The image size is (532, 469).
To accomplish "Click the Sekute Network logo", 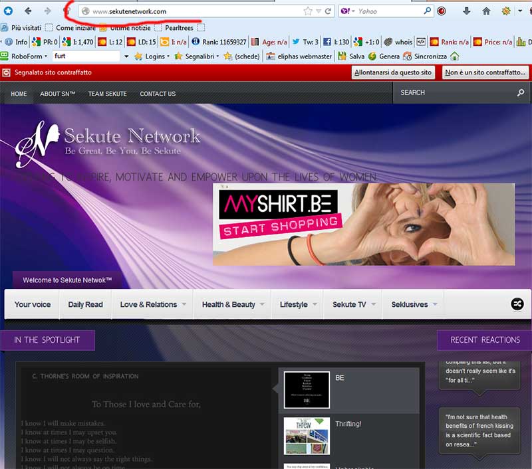I will tap(108, 143).
